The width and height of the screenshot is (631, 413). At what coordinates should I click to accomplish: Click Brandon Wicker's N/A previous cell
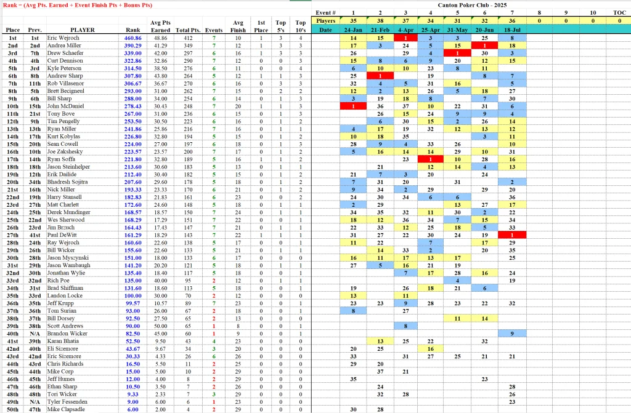[x=35, y=334]
